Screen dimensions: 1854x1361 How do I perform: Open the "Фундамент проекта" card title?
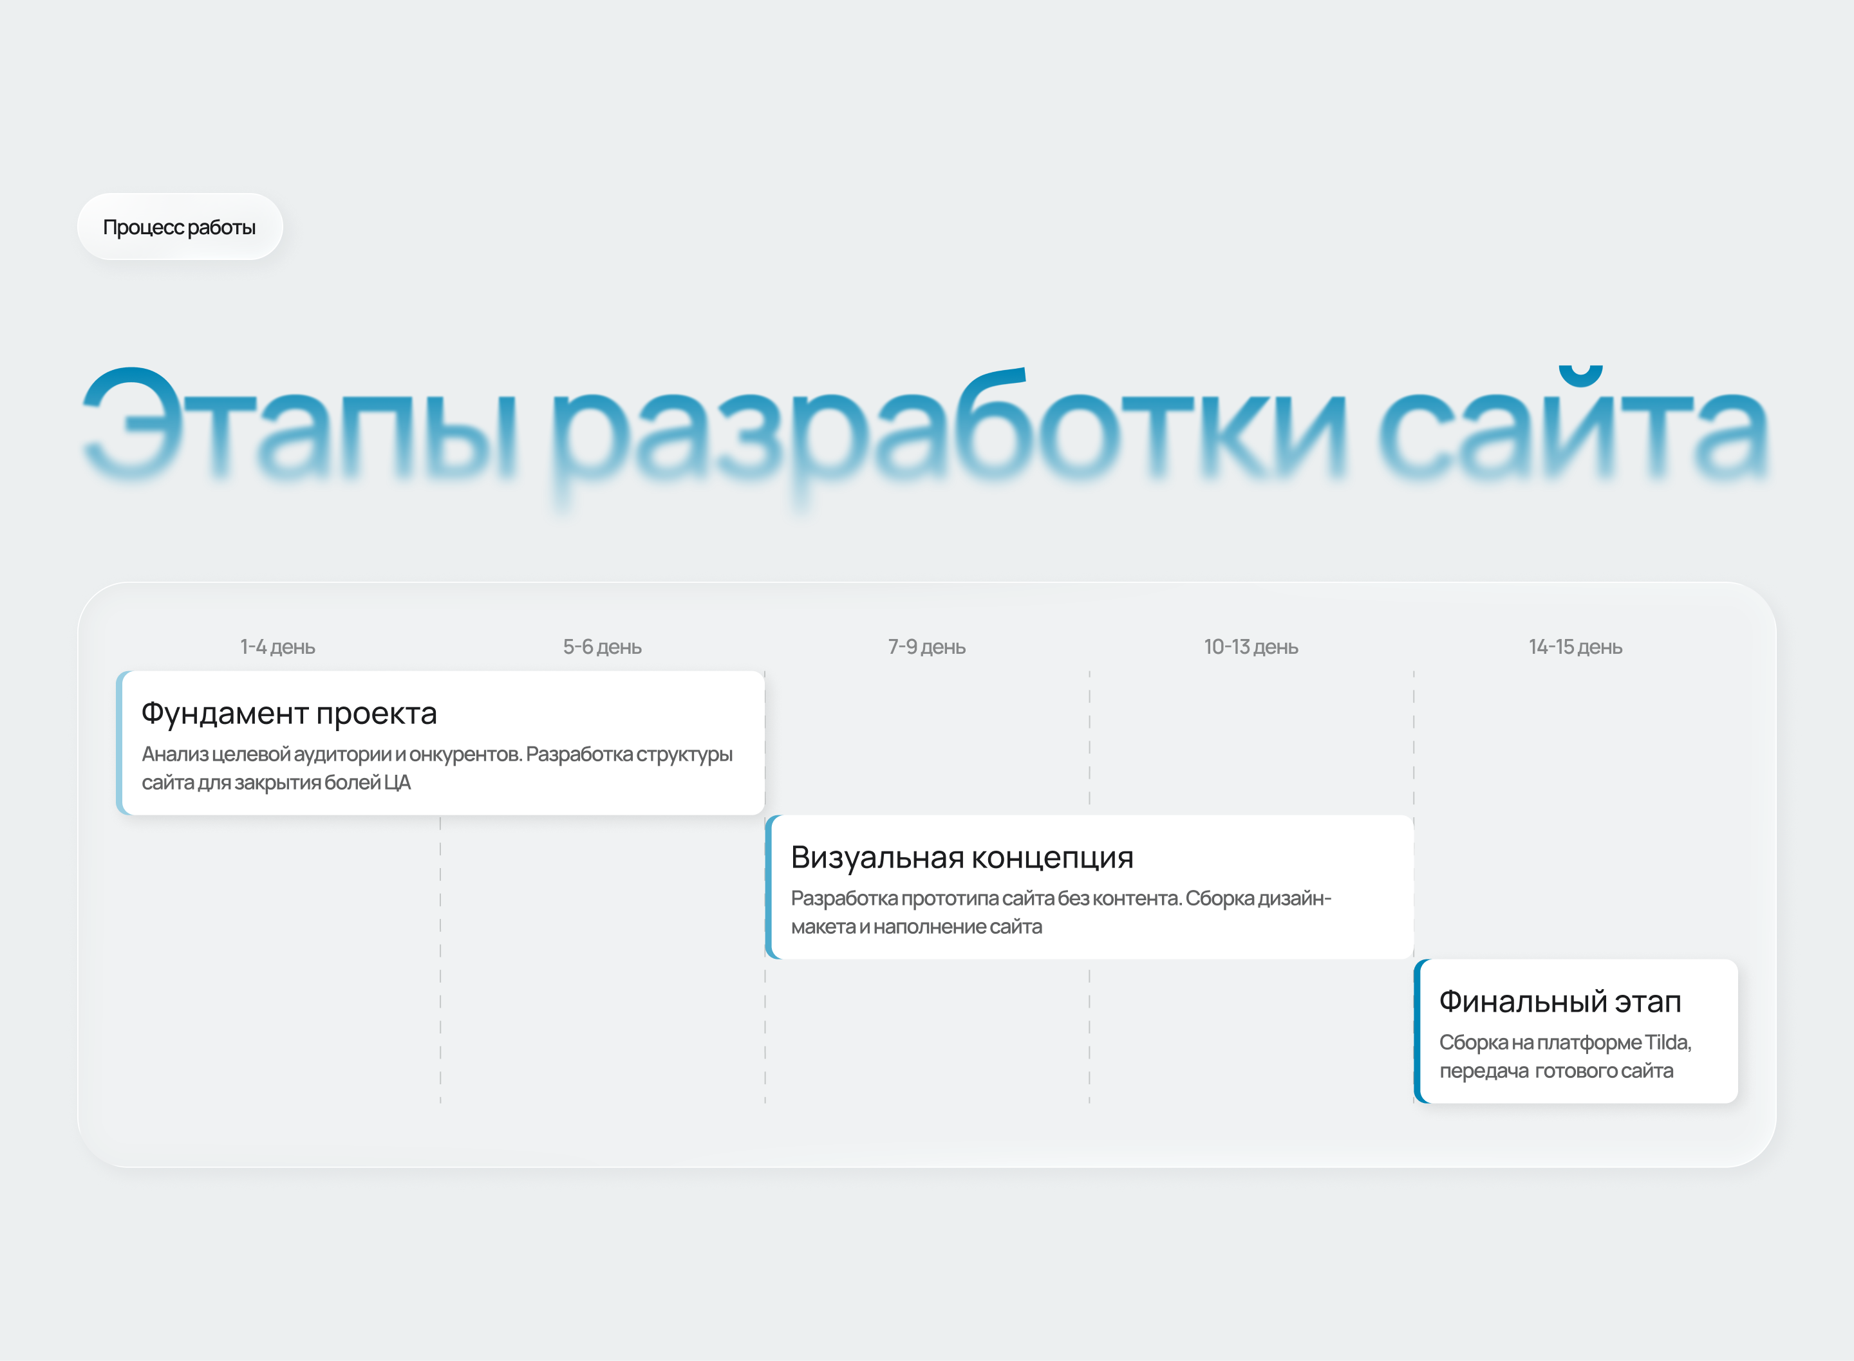point(289,714)
